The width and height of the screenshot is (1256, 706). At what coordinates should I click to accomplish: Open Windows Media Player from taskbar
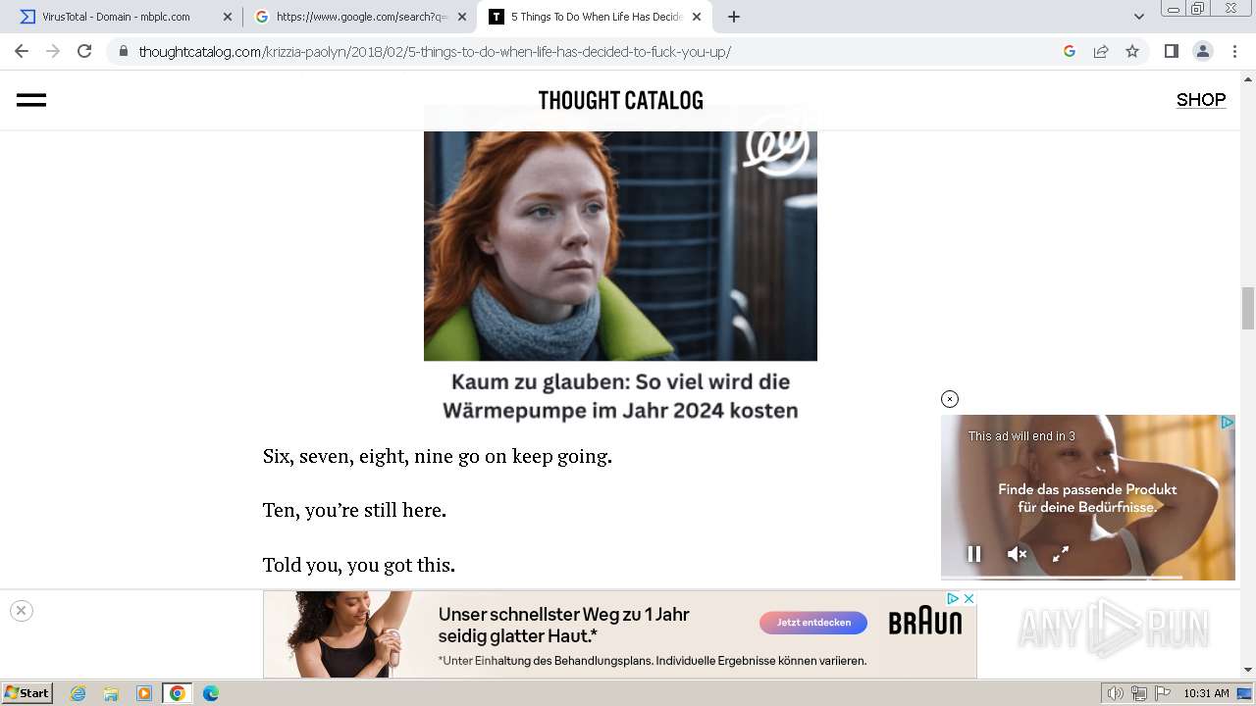[144, 693]
